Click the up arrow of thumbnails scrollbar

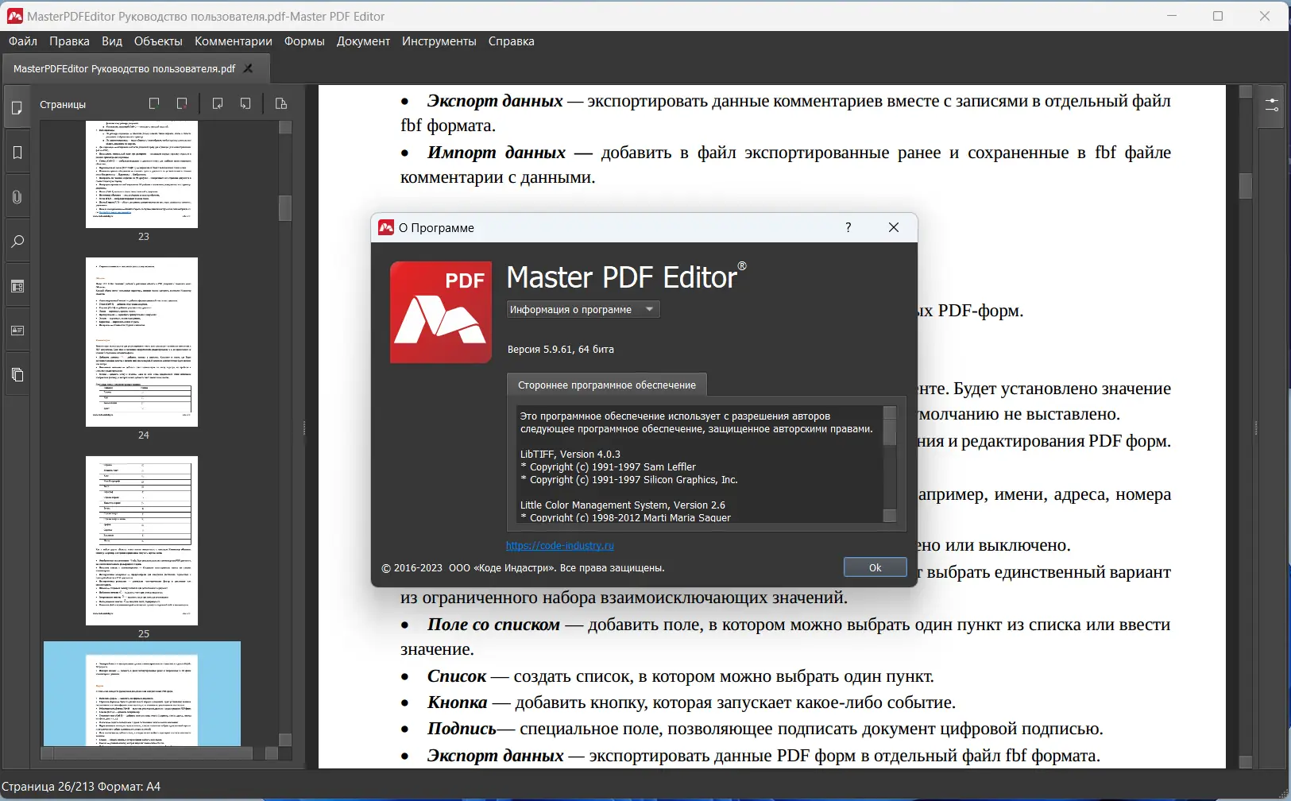coord(285,127)
